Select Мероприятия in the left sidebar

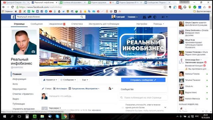(x=19, y=89)
